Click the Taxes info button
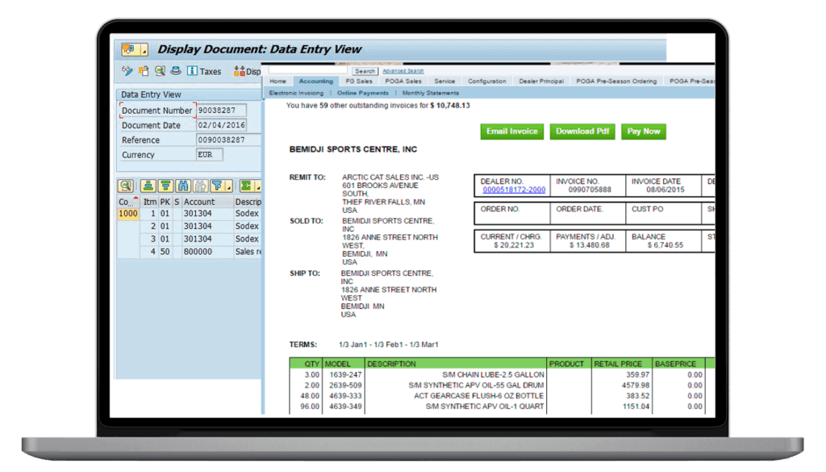The image size is (826, 472). click(204, 71)
